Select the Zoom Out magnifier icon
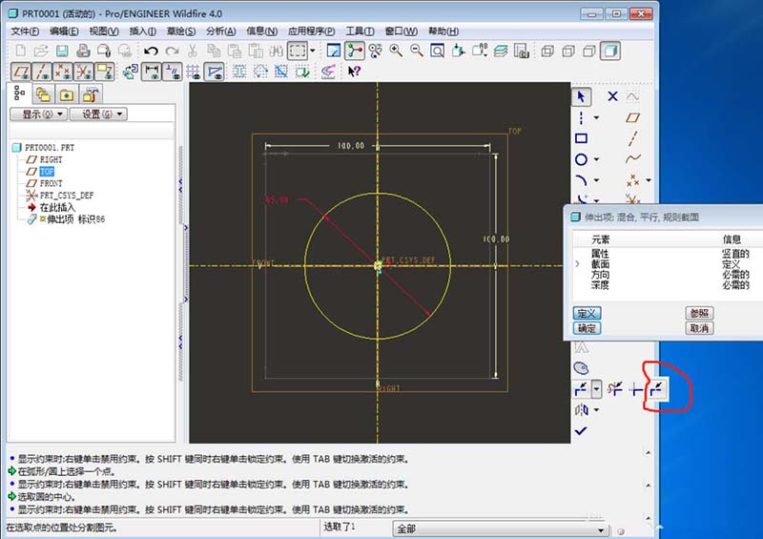The height and width of the screenshot is (539, 763). point(417,51)
